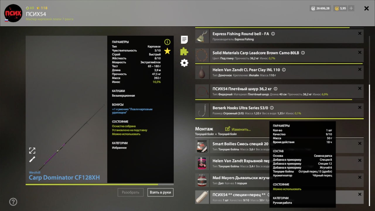Click the Berserk hook thumbnail
Screen dimensions: 375x211
[x=202, y=110]
